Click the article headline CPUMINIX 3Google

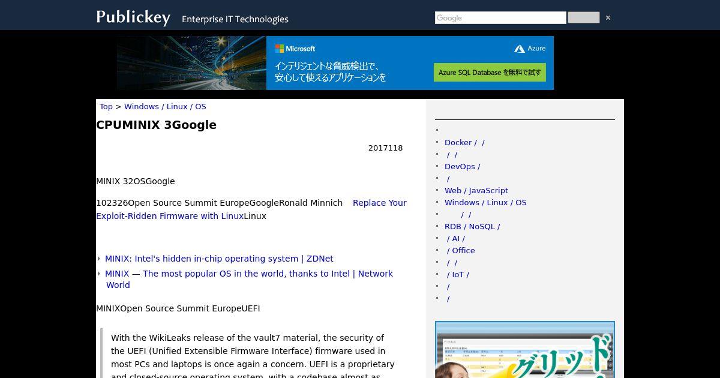[x=156, y=125]
